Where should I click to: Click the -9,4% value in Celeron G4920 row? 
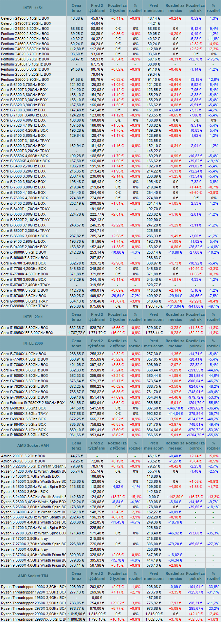213,29
